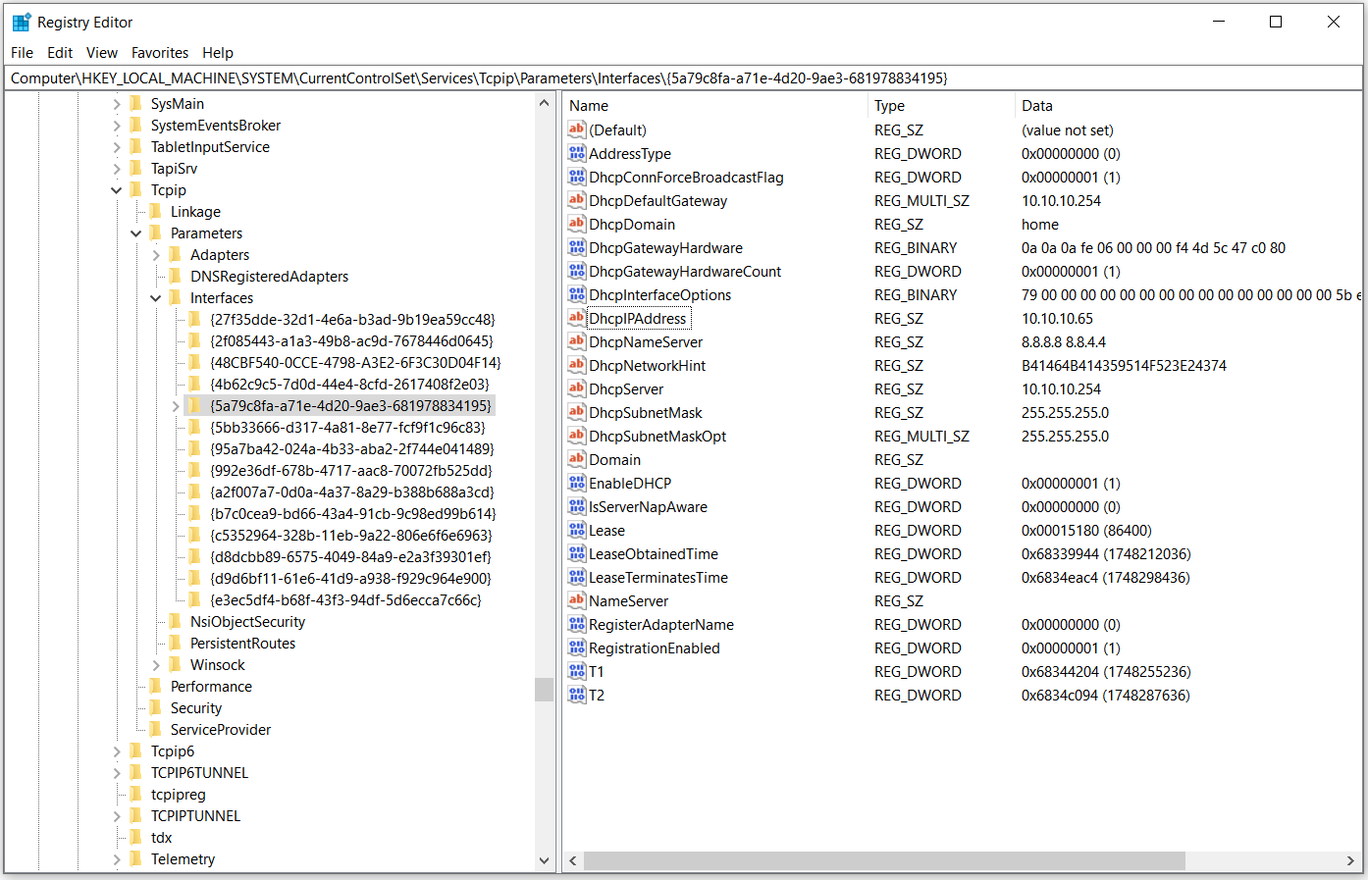Click the folder icon for SysMain key
The image size is (1368, 880).
click(135, 103)
